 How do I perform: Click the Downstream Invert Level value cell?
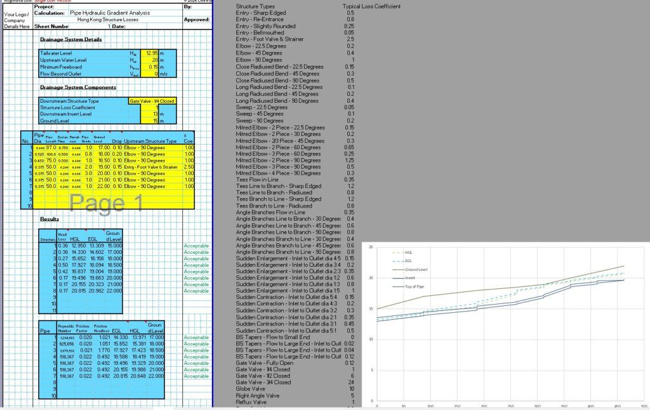[149, 114]
